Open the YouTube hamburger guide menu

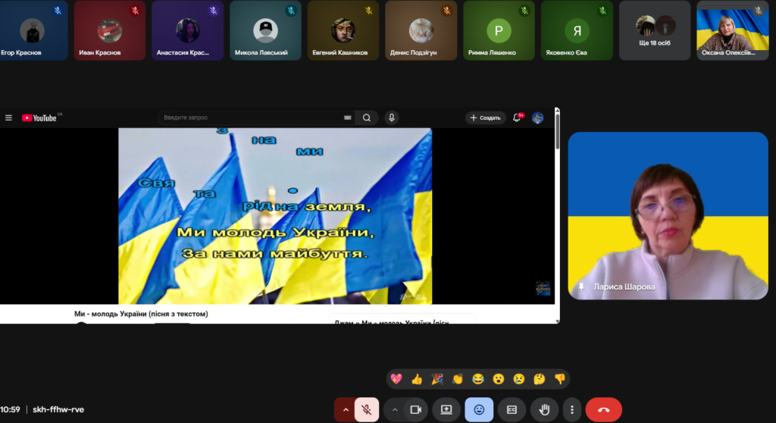(9, 117)
